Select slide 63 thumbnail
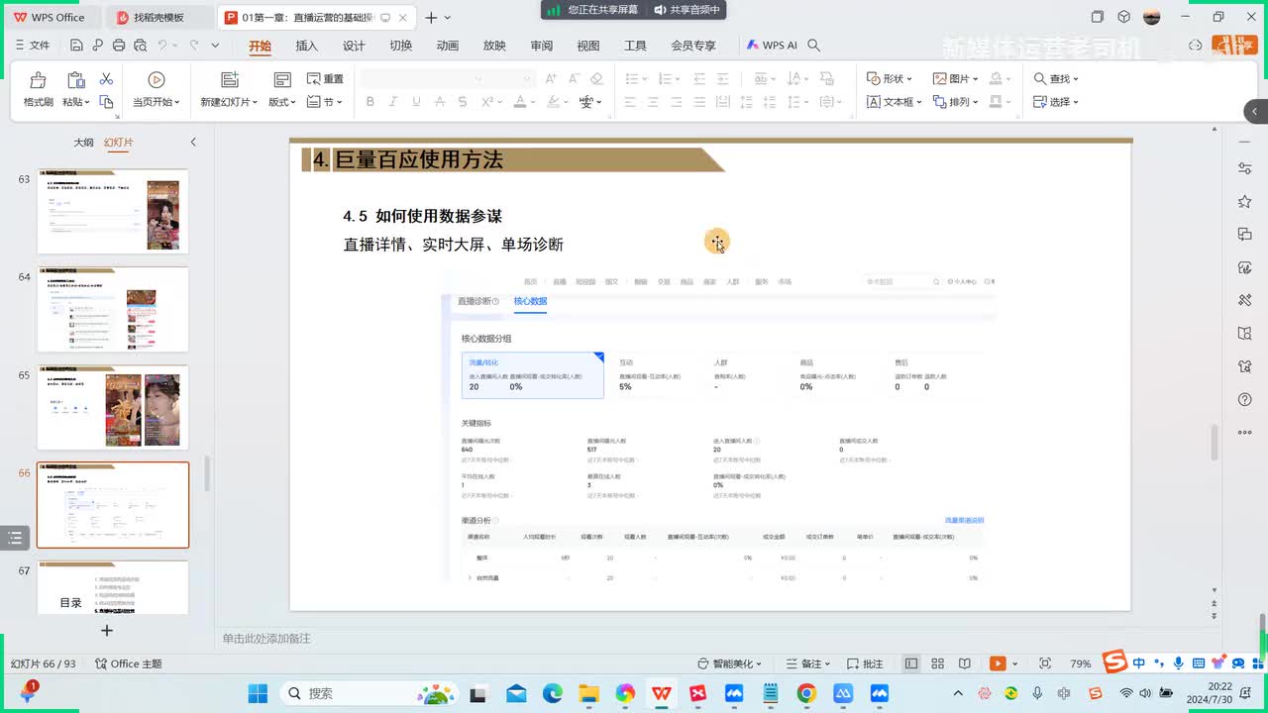 point(113,211)
